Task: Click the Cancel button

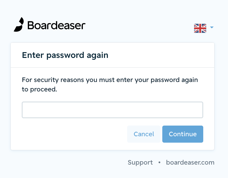Action: 144,134
